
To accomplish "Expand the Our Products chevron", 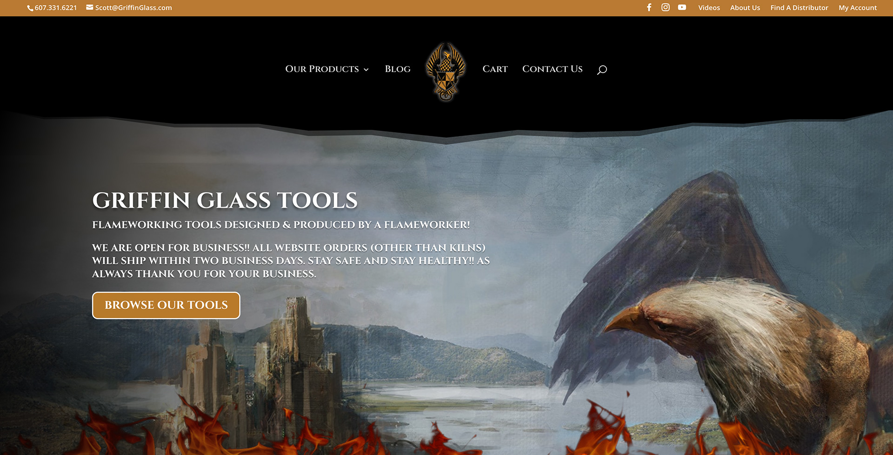I will [x=366, y=69].
